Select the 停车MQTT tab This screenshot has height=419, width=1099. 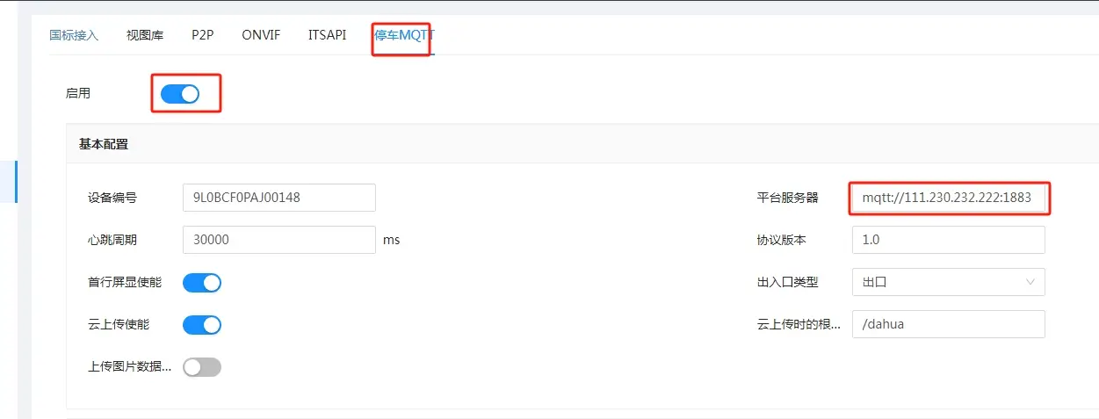[404, 35]
